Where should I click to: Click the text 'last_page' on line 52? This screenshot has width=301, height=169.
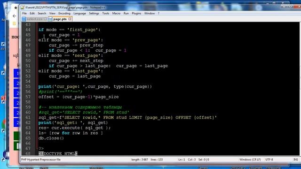(87, 71)
